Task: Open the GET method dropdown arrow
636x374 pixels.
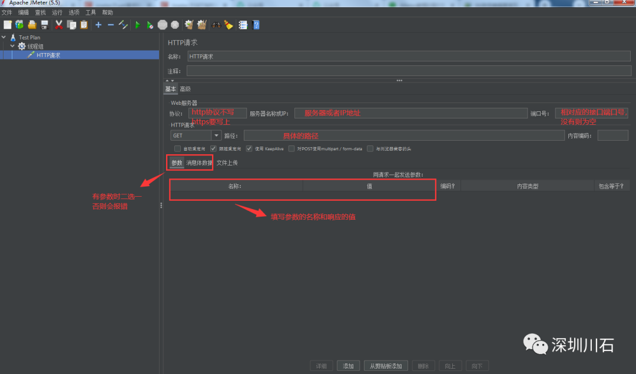Action: pyautogui.click(x=216, y=135)
